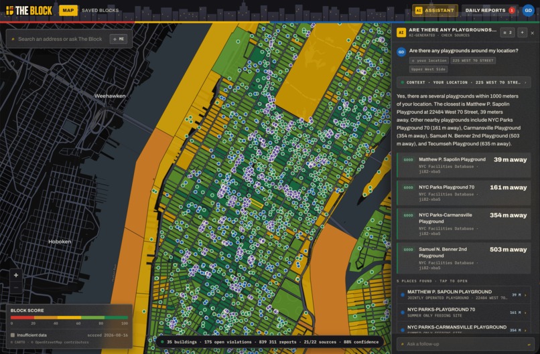Screen dimensions: 540x354
Task: Click the search icon in the address bar
Action: [13, 39]
